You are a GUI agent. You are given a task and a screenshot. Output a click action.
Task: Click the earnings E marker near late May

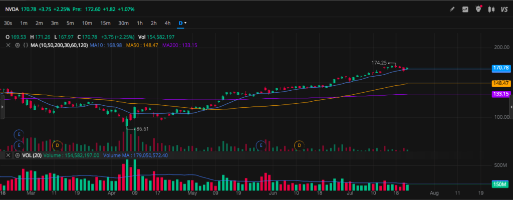click(261, 145)
